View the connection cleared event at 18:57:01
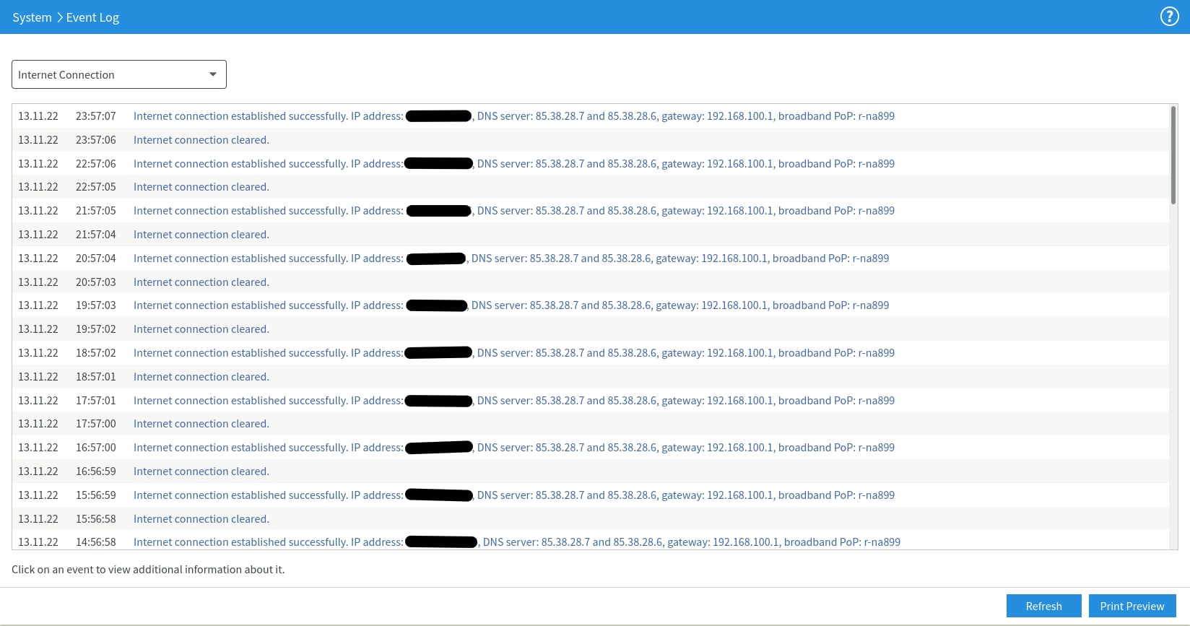 (591, 377)
